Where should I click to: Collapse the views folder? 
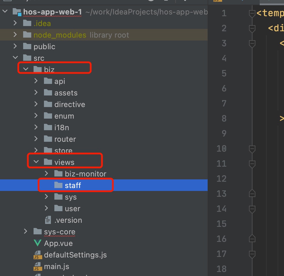click(36, 162)
